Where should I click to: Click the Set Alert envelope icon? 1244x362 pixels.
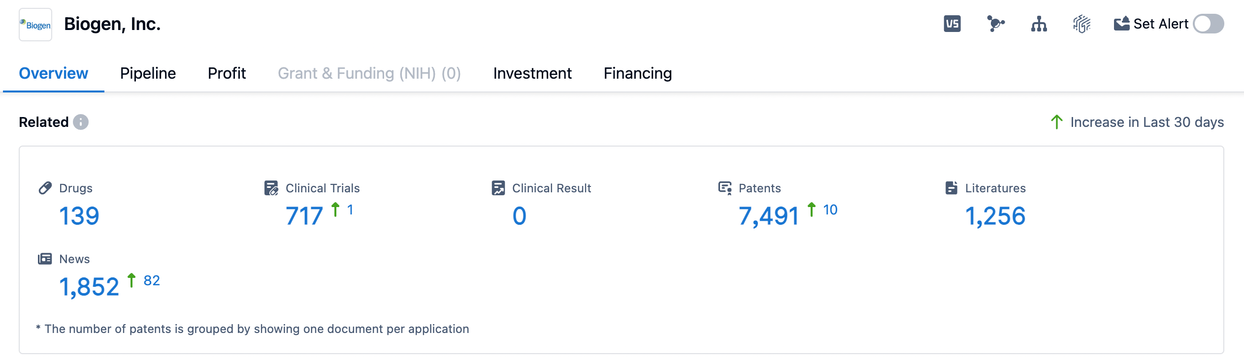1121,24
